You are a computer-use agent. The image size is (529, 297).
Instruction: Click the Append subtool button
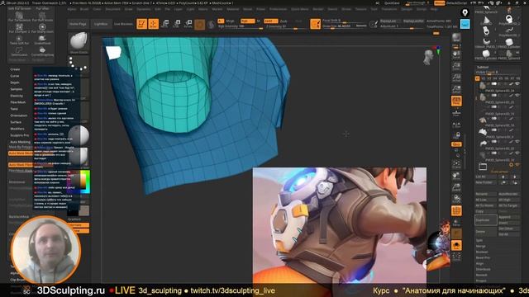509,217
